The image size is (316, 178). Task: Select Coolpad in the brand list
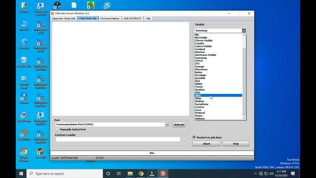point(218,49)
